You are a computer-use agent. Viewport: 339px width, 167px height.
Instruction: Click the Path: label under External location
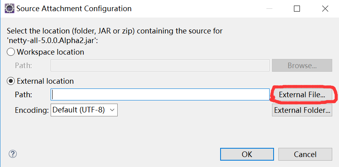[x=24, y=94]
